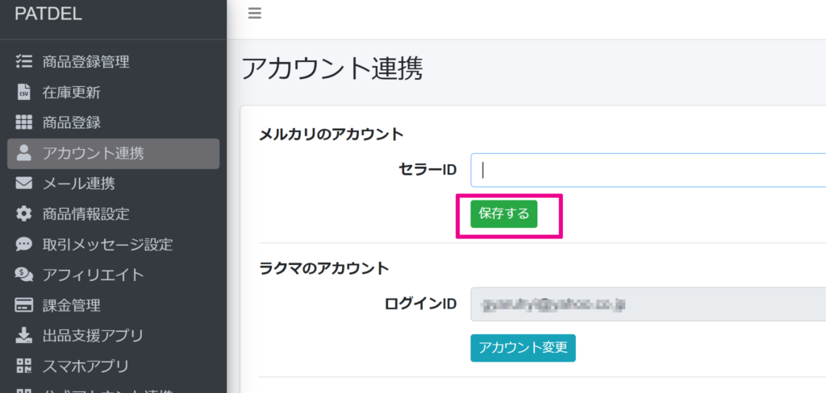Screen dimensions: 826x393
Task: Go to the スマホアプリ sidebar entry
Action: click(86, 366)
